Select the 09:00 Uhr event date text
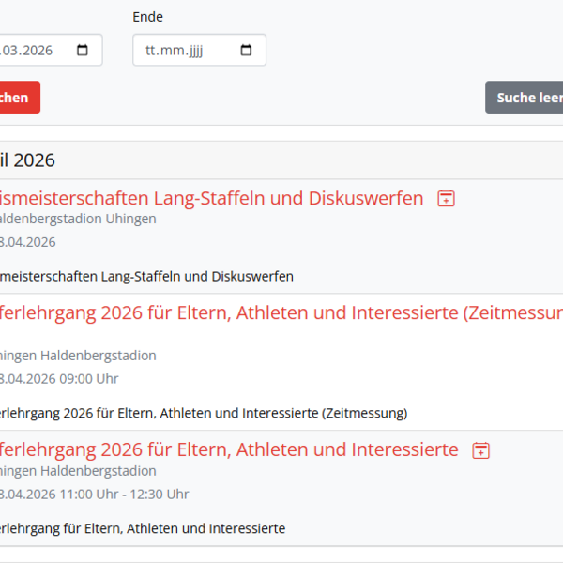The image size is (563, 563). [59, 379]
